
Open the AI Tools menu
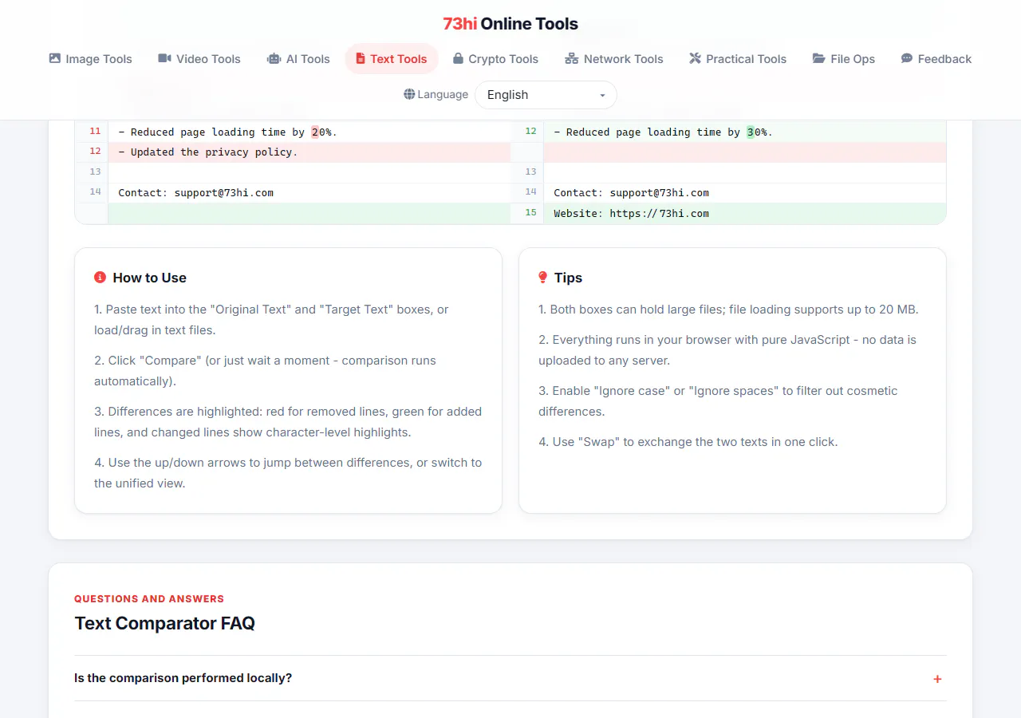click(298, 59)
